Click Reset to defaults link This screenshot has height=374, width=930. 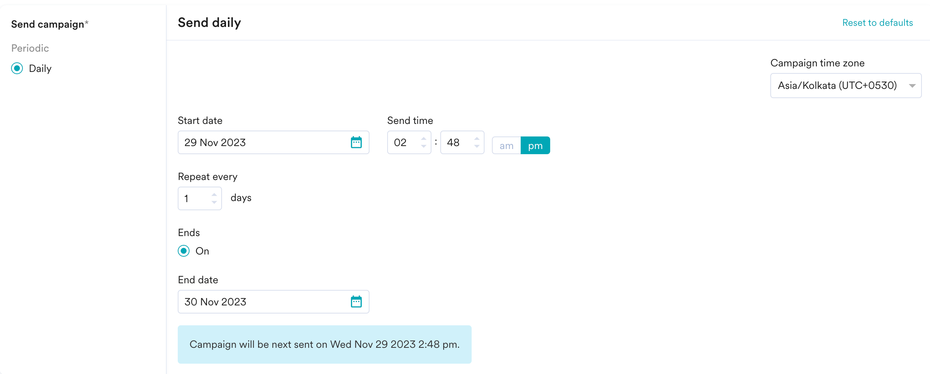(x=877, y=23)
